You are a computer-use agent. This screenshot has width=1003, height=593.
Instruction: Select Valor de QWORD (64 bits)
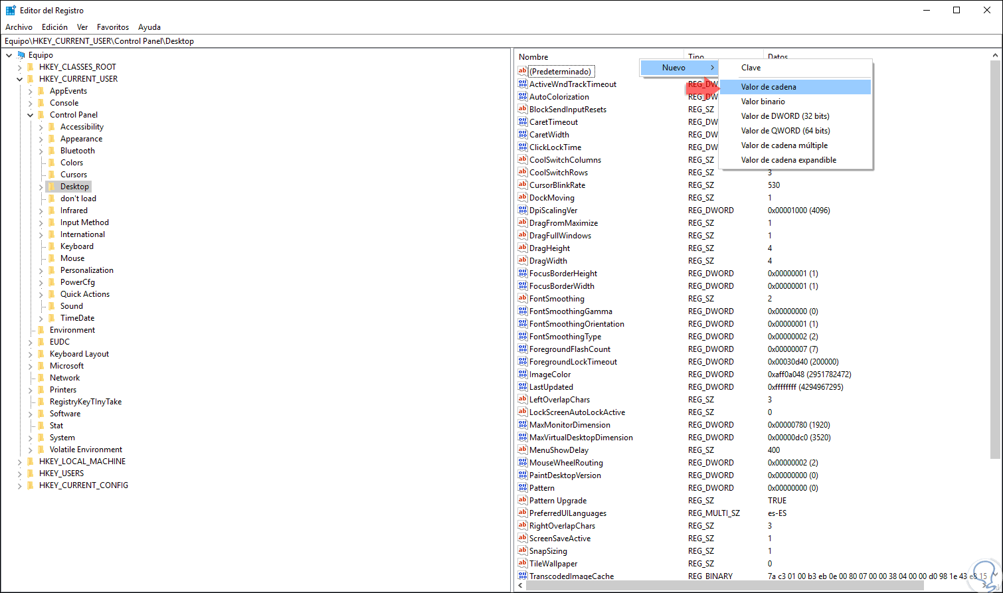click(795, 131)
